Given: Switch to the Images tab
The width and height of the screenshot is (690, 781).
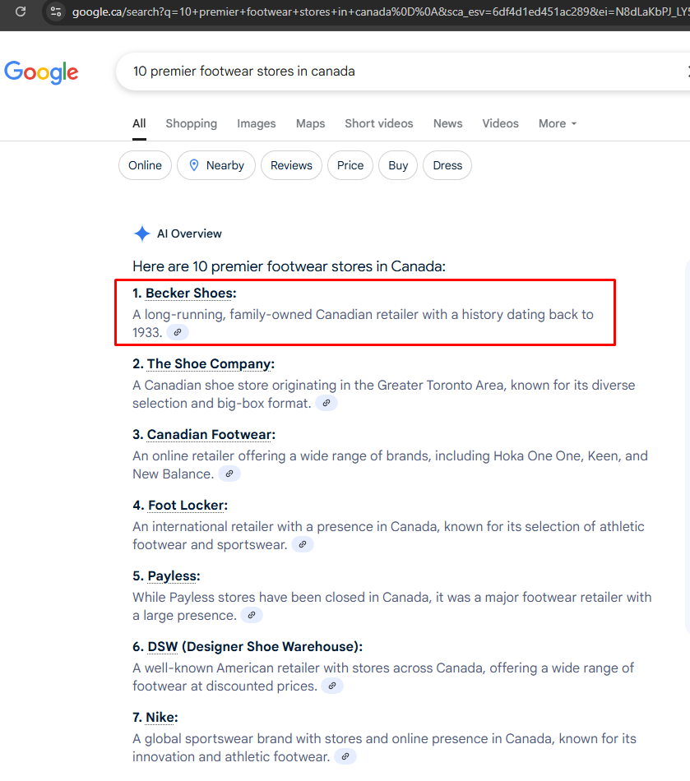Looking at the screenshot, I should pos(257,123).
